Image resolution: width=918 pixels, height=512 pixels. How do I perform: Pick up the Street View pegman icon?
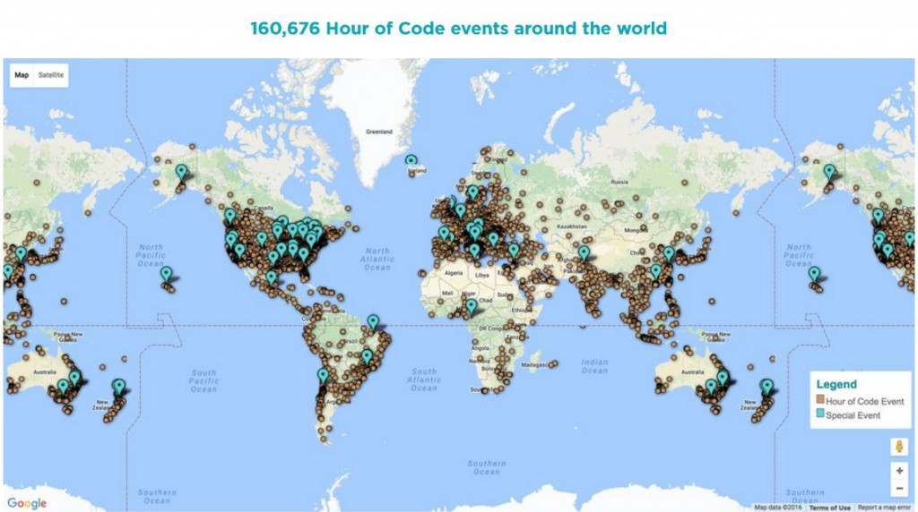899,447
